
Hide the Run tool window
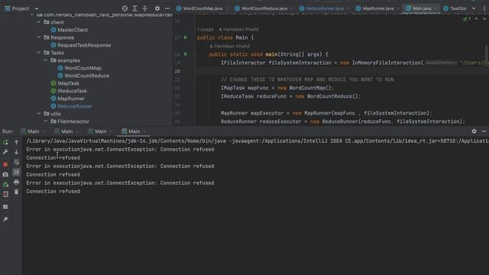coord(484,131)
